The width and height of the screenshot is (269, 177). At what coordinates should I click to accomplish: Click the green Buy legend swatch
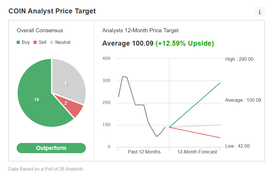coord(19,42)
